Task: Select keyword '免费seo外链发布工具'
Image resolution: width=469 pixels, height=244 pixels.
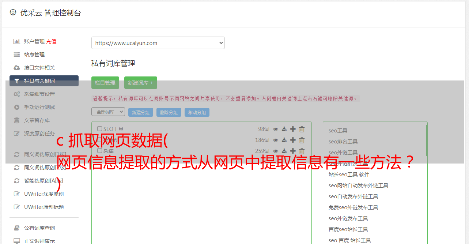Action: tap(353, 207)
